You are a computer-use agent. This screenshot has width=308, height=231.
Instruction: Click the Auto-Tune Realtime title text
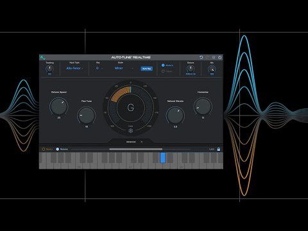131,57
